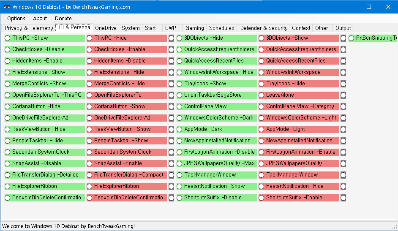Select RestartNotification -Show
This screenshot has width=398, height=231.
216,186
